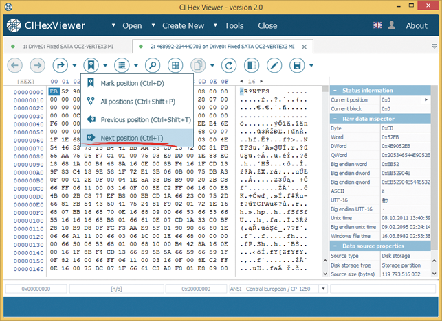Open dropdown arrow beside list icon
This screenshot has width=442, height=321.
point(136,66)
